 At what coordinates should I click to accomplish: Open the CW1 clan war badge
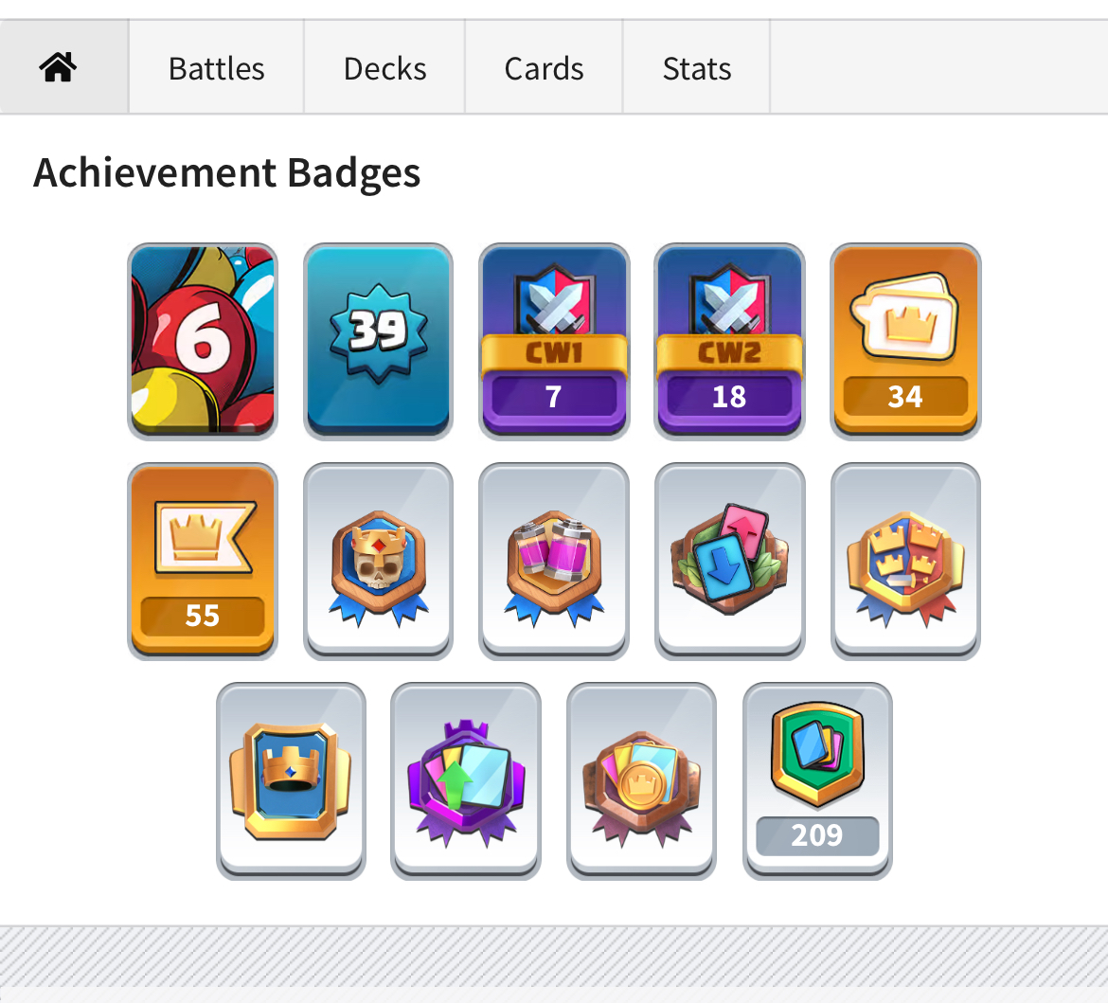coord(554,341)
